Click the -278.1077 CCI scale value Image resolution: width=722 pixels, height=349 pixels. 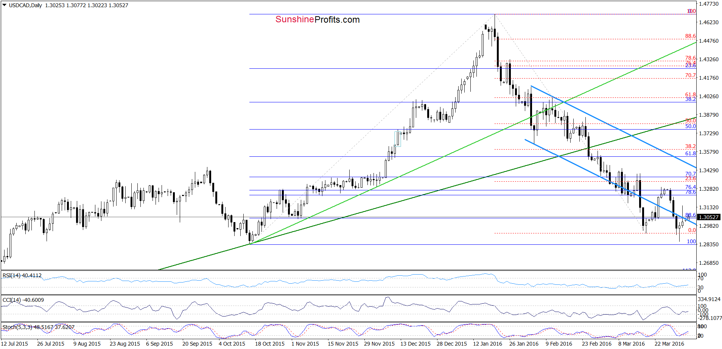pos(709,318)
